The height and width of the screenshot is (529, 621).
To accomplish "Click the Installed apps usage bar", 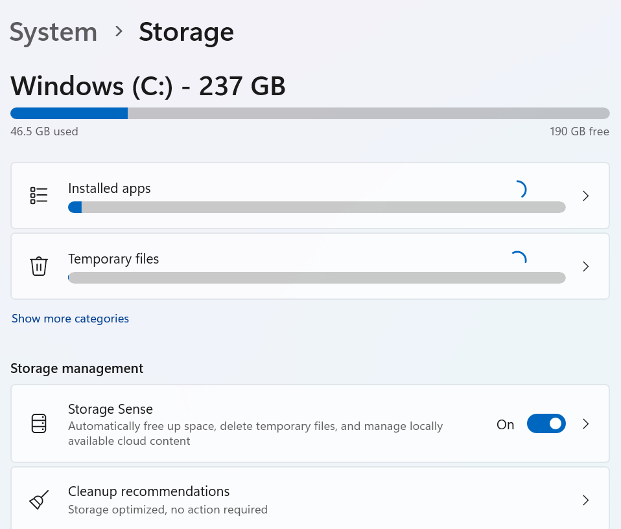I will pos(316,207).
